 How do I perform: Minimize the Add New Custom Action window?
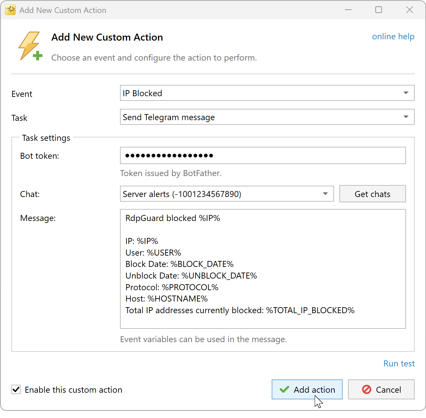point(348,10)
